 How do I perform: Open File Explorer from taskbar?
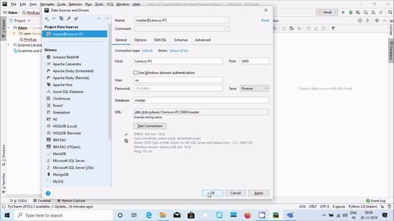(x=163, y=215)
